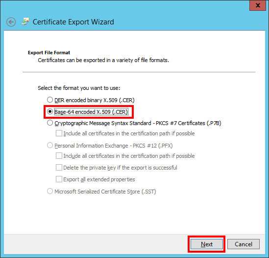Click the Certificate Export Wizard title text

click(73, 22)
